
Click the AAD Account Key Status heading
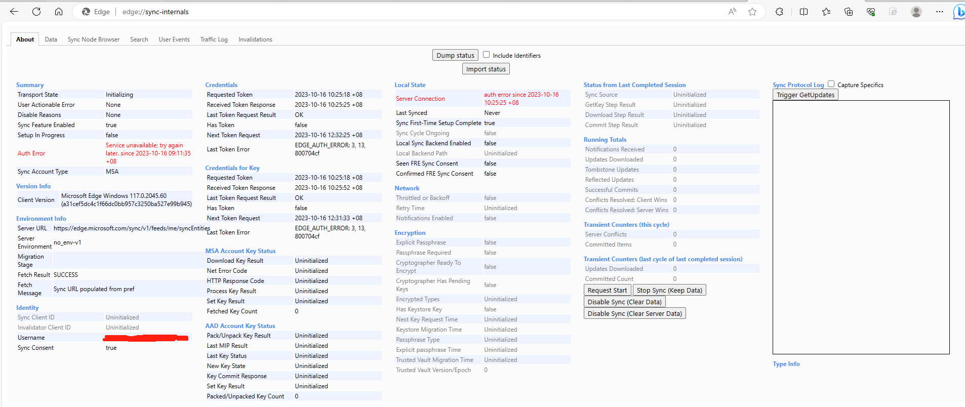pos(240,325)
